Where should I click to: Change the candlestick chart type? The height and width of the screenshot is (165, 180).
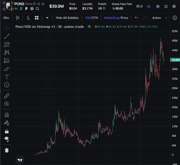coord(17,18)
